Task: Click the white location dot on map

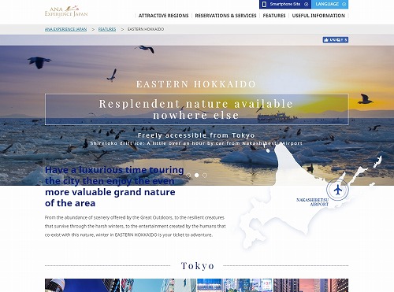Action: click(268, 150)
